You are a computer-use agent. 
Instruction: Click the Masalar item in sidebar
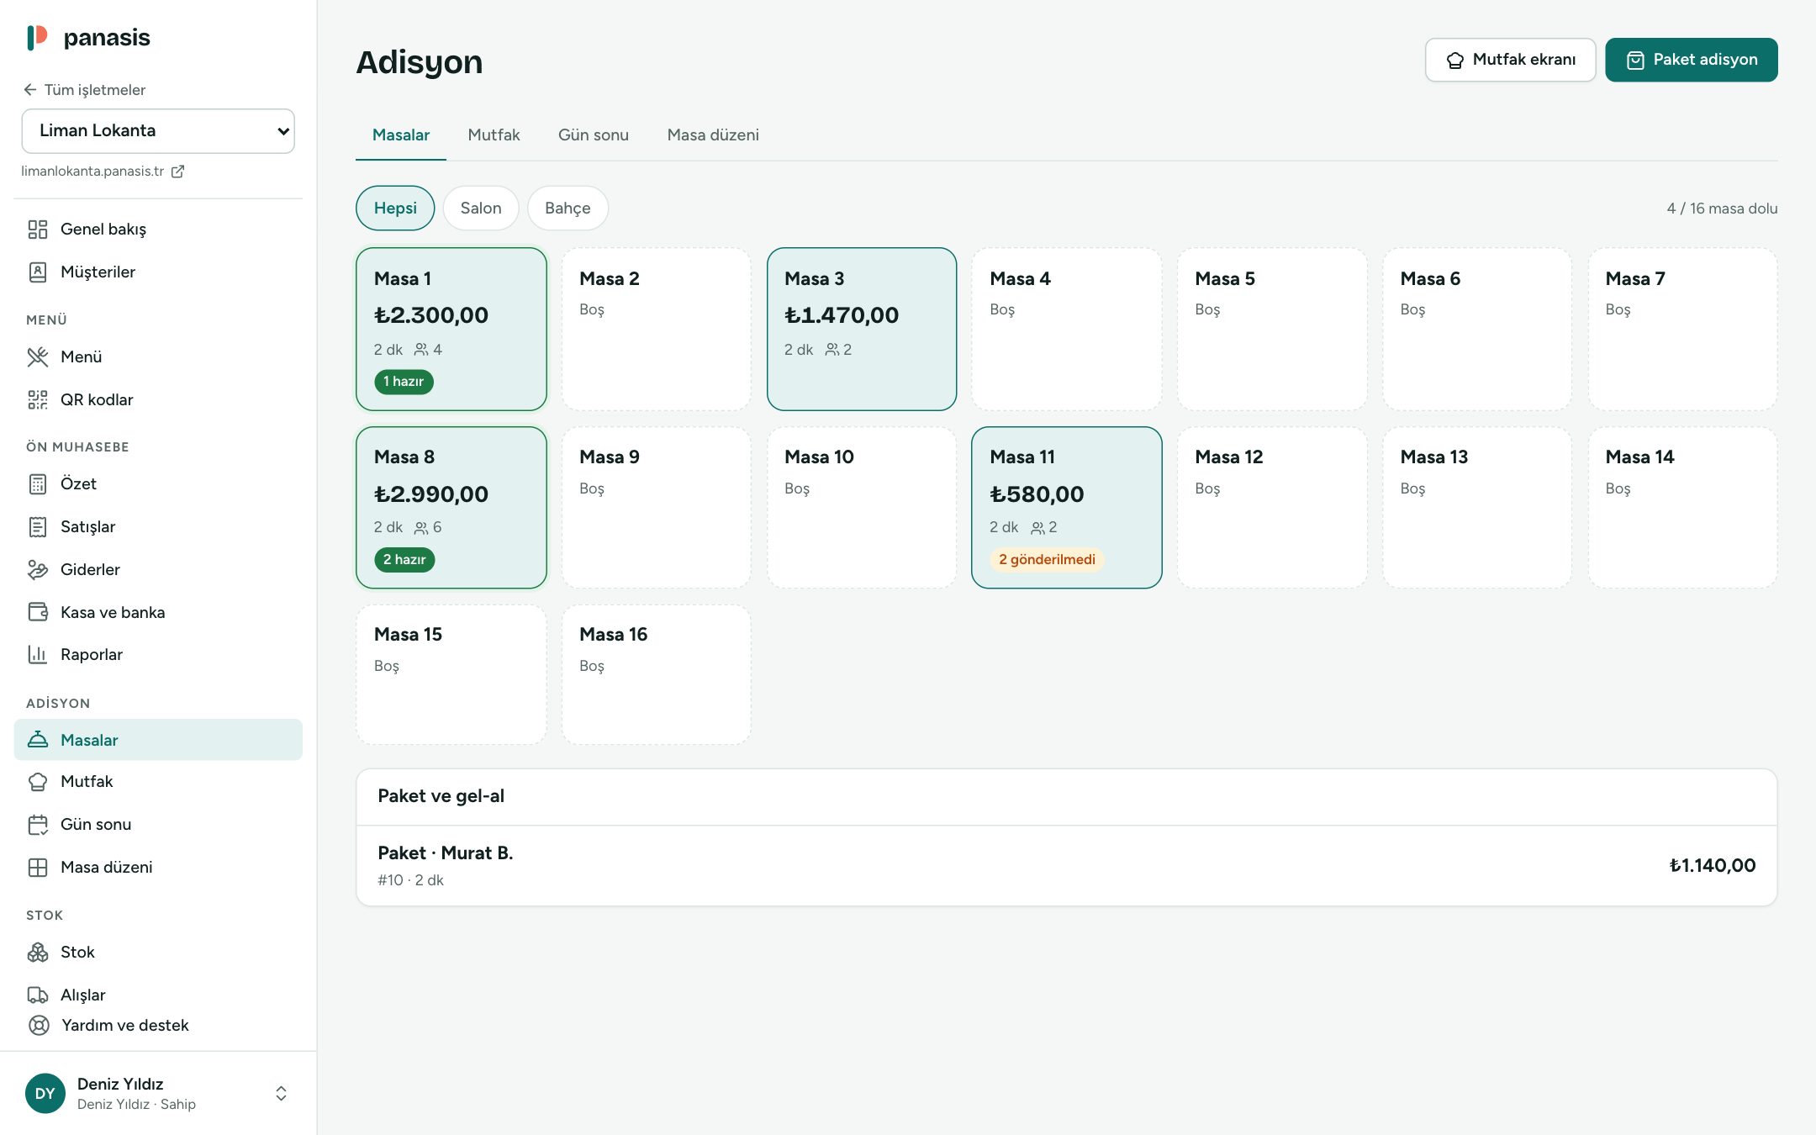158,740
